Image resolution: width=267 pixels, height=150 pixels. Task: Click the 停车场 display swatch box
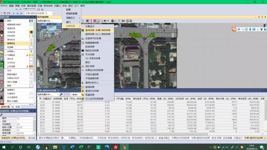point(31,59)
